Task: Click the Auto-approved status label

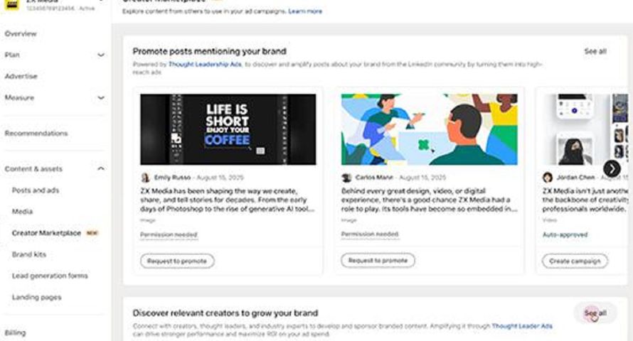Action: [x=565, y=234]
